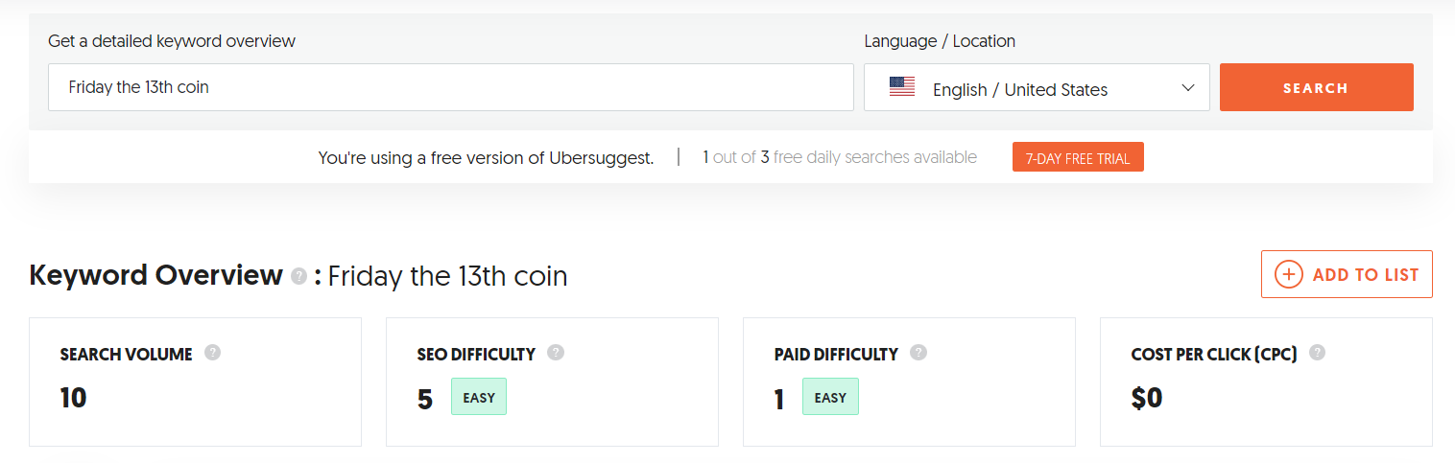Image resolution: width=1455 pixels, height=463 pixels.
Task: Click the EASY badge under Paid Difficulty
Action: point(831,397)
